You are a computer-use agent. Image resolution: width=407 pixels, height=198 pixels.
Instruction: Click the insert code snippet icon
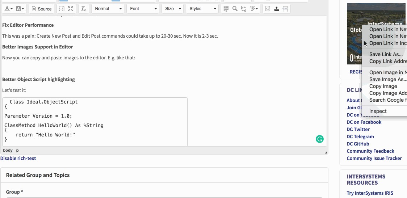(268, 9)
